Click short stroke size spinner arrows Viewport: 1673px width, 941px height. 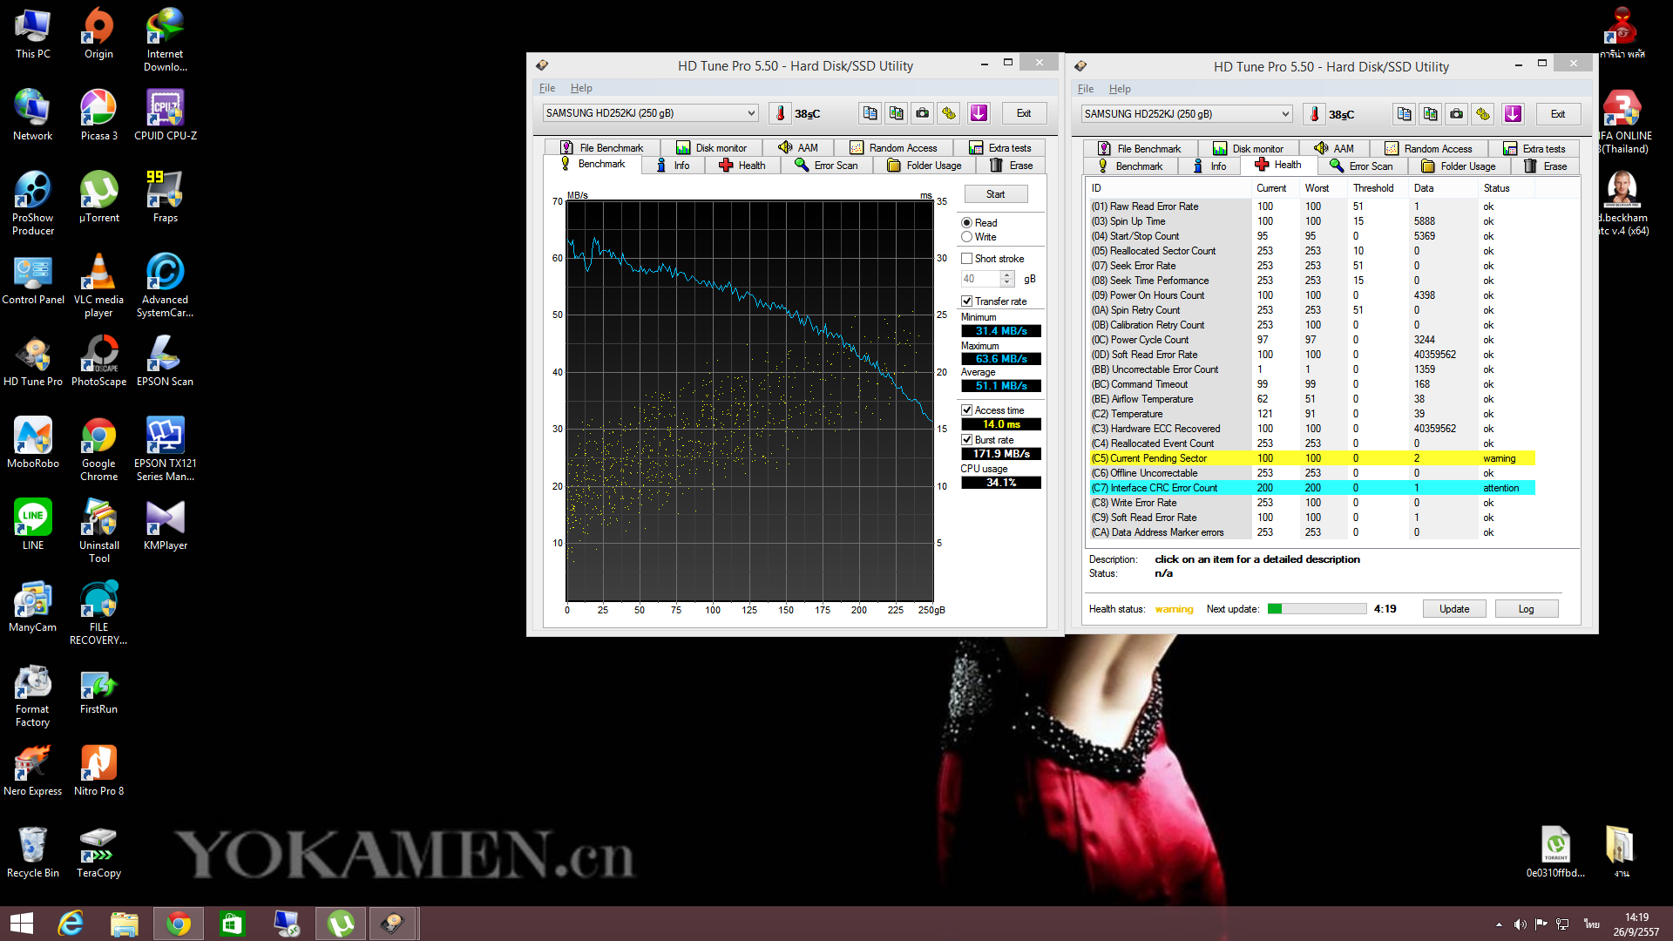tap(1007, 279)
